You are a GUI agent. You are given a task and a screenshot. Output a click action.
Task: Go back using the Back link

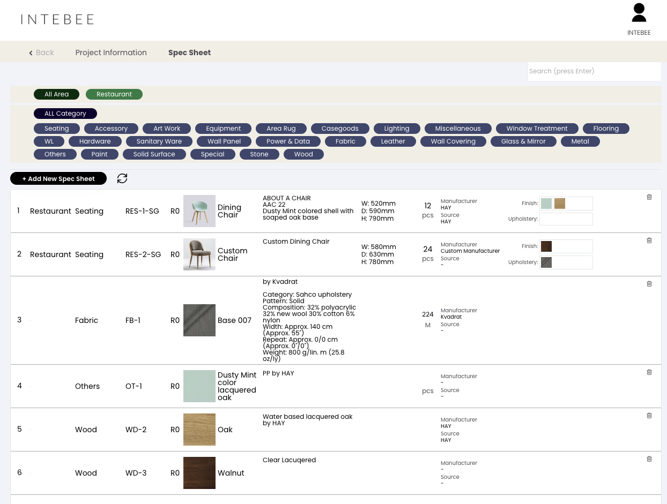pyautogui.click(x=41, y=52)
